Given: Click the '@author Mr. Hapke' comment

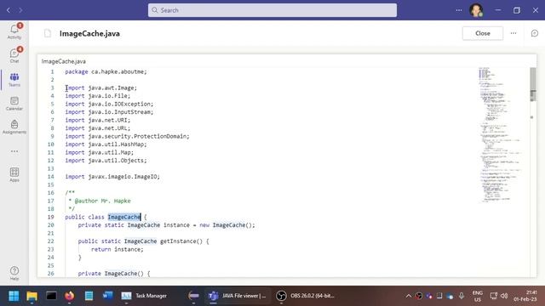Looking at the screenshot, I should pyautogui.click(x=102, y=201).
